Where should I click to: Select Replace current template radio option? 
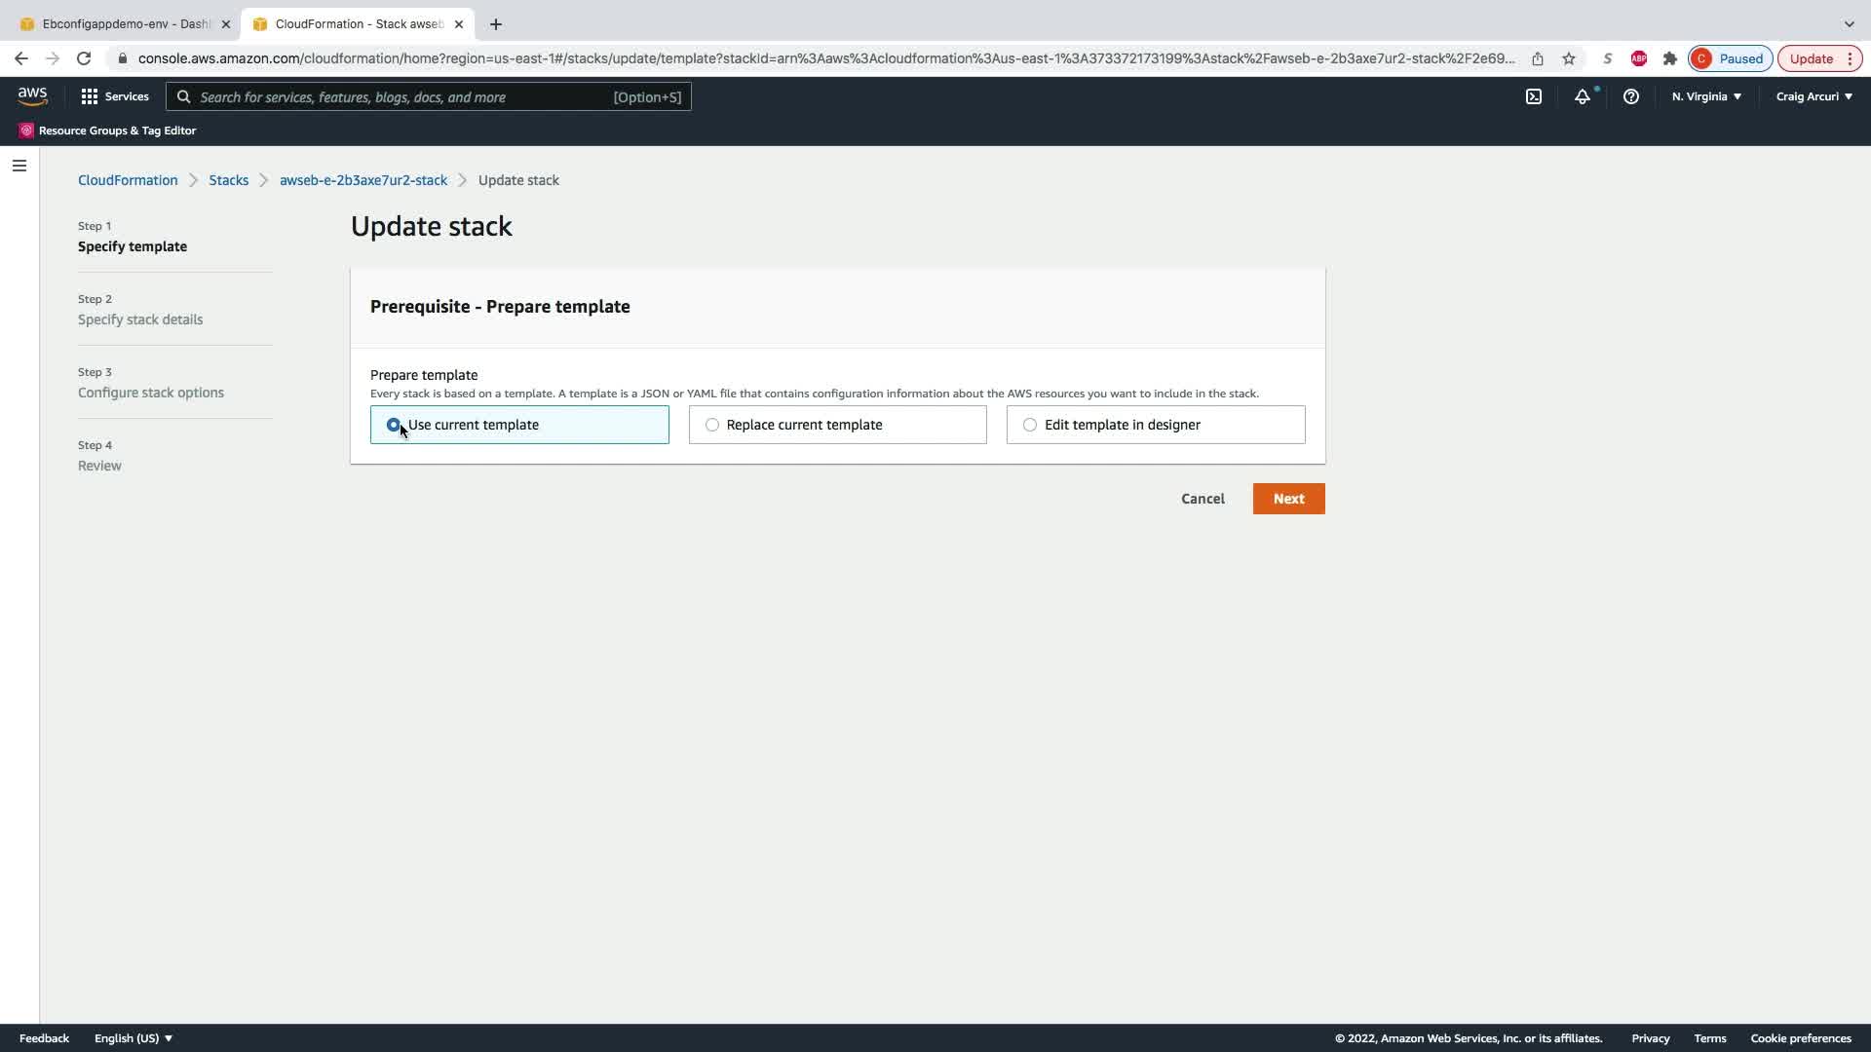click(712, 425)
